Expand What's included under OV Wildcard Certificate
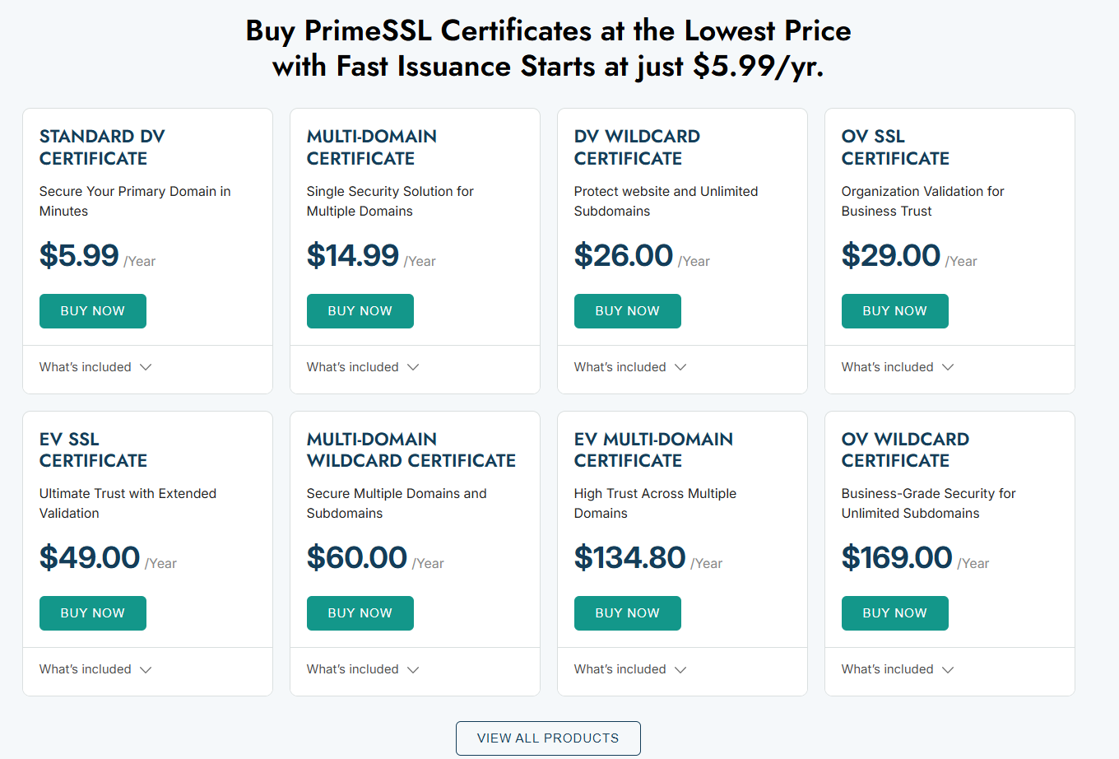This screenshot has width=1119, height=759. pyautogui.click(x=898, y=669)
